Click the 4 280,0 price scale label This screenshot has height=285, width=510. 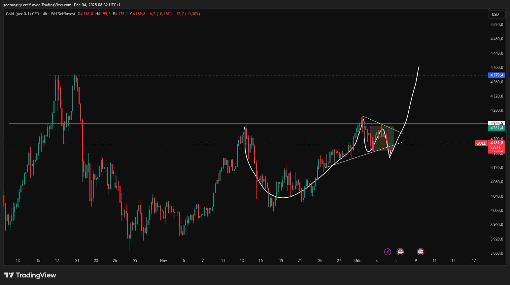[x=497, y=110]
